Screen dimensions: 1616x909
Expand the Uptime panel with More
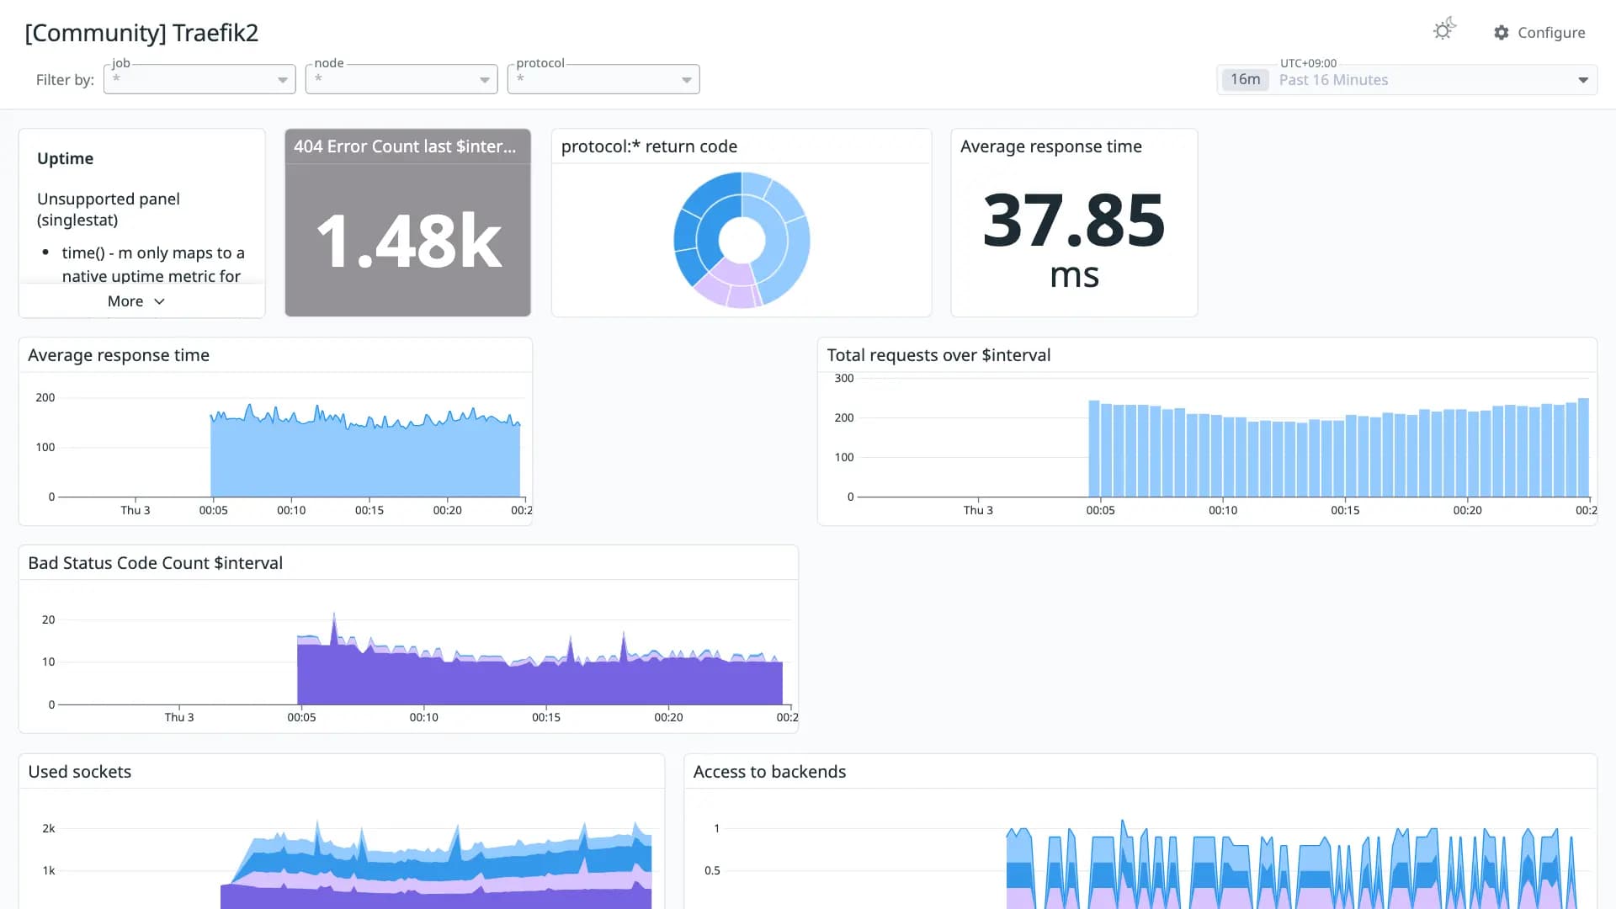(x=136, y=301)
